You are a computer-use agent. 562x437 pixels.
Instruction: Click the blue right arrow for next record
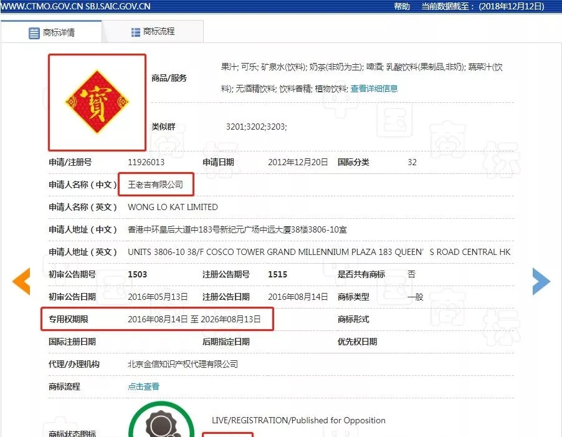[x=540, y=282]
